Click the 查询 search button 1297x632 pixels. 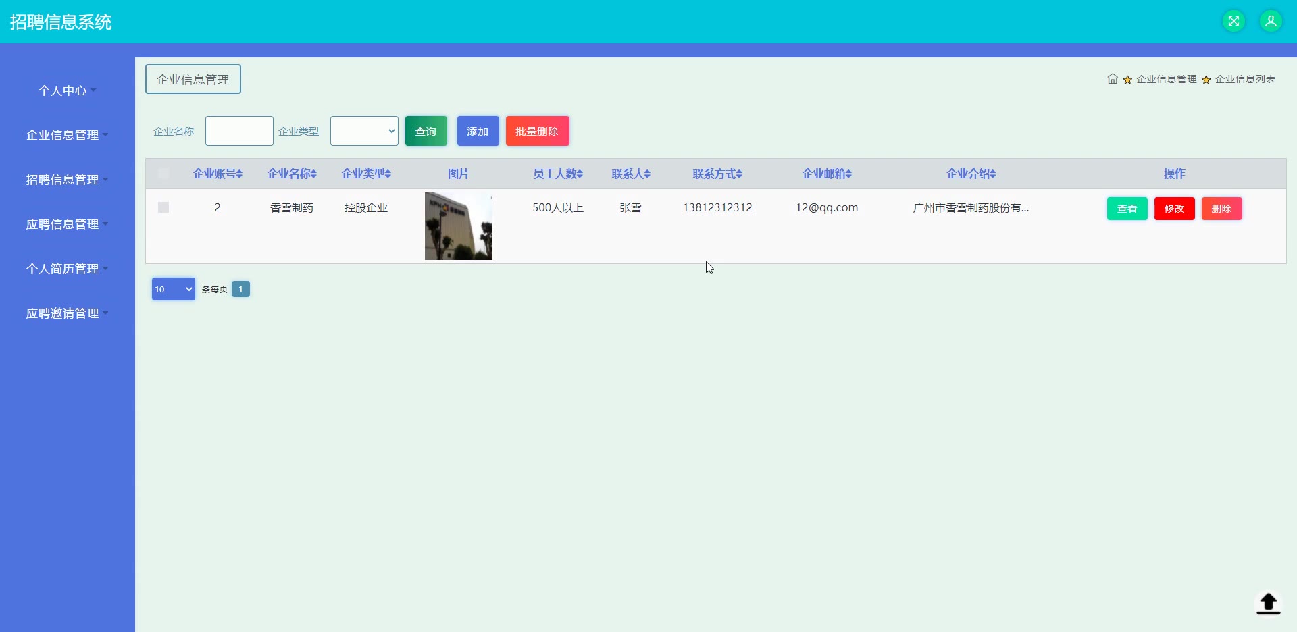[426, 131]
